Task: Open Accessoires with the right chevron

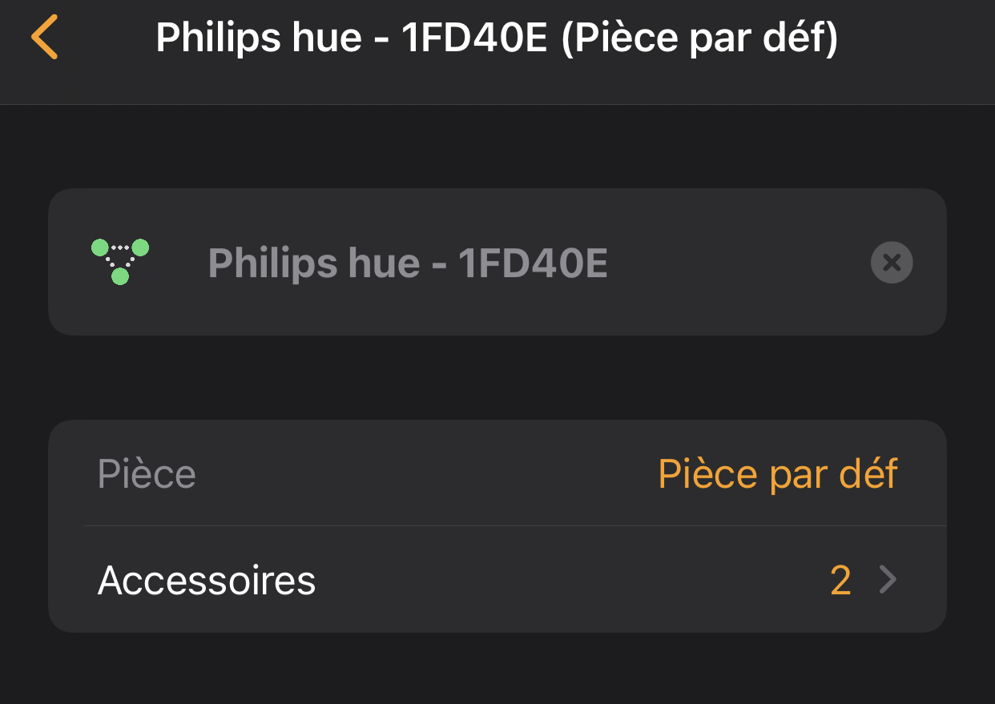Action: [x=888, y=579]
